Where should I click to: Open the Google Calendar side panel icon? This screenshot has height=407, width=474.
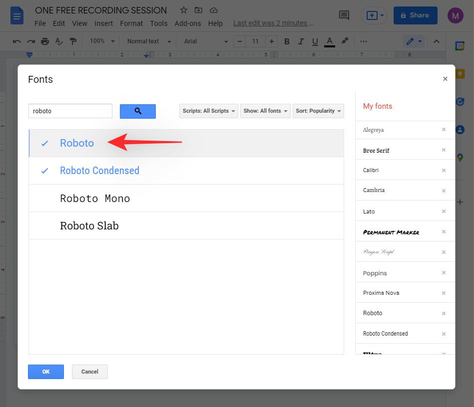(460, 45)
